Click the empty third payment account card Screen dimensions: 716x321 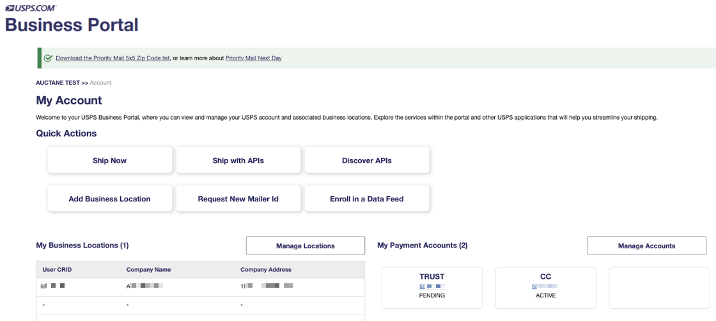pyautogui.click(x=659, y=288)
